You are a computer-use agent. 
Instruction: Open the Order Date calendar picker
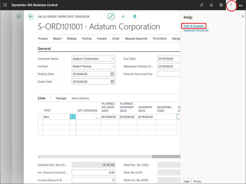[x=112, y=82]
